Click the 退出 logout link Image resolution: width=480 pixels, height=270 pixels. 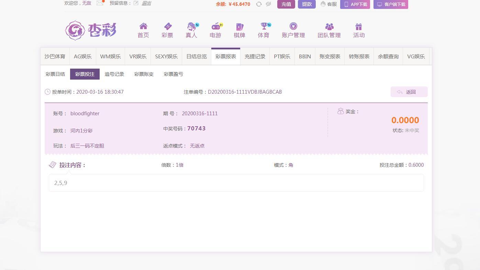pyautogui.click(x=146, y=3)
